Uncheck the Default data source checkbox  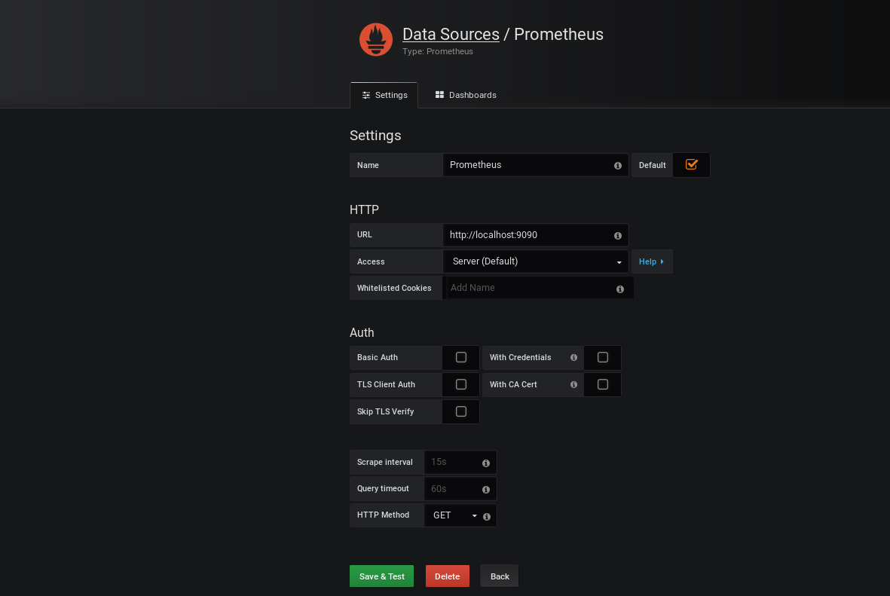tap(690, 164)
